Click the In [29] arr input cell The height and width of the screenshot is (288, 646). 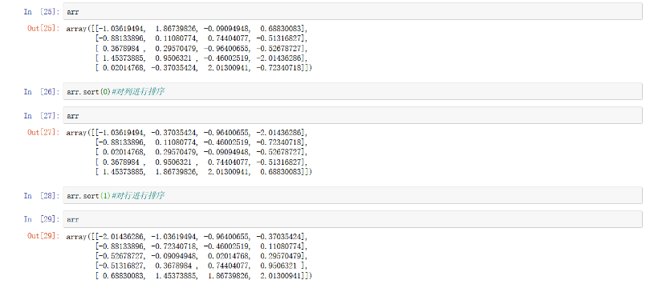coord(352,219)
